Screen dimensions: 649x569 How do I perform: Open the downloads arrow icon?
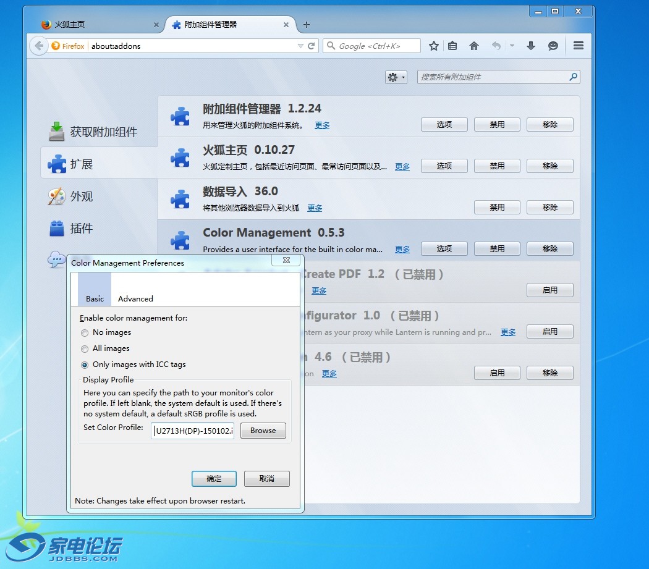tap(530, 46)
